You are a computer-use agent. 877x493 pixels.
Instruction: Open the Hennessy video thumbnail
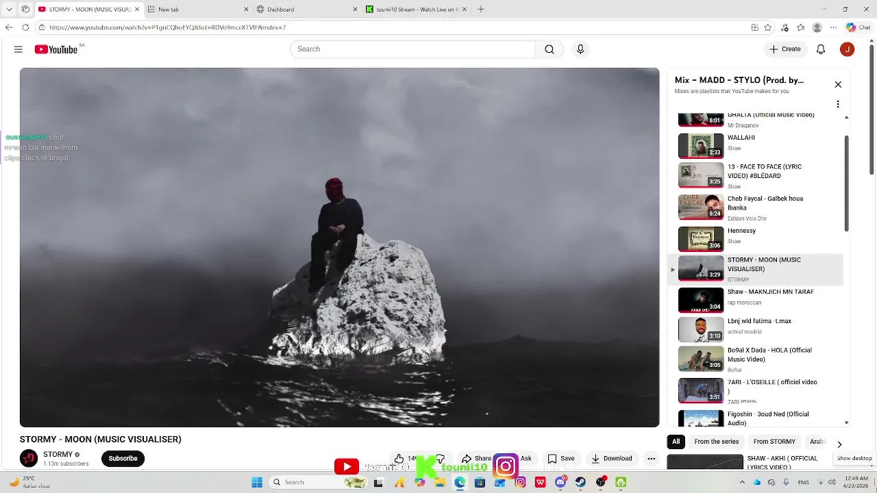click(x=701, y=239)
